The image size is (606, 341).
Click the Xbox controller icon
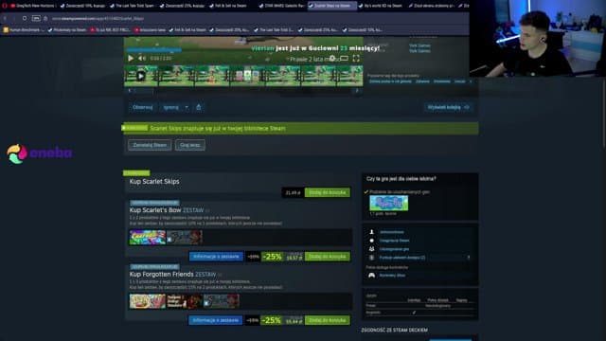point(371,276)
